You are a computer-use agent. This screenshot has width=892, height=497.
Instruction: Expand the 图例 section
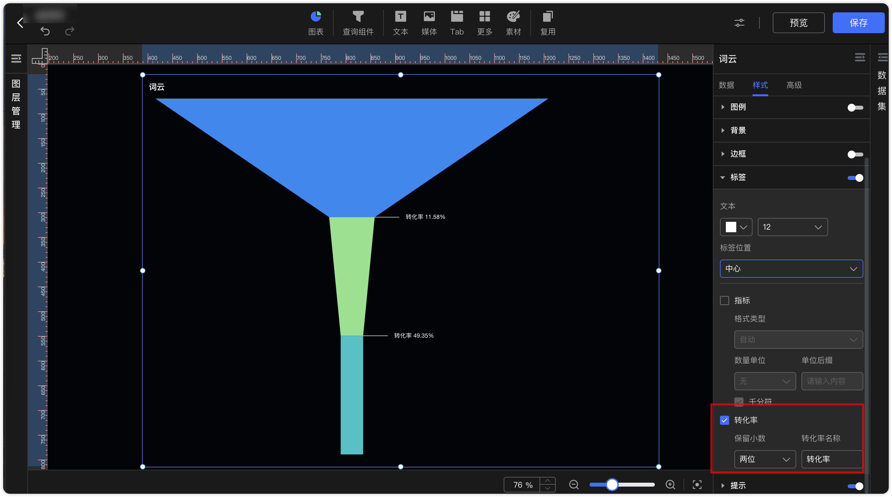point(723,107)
